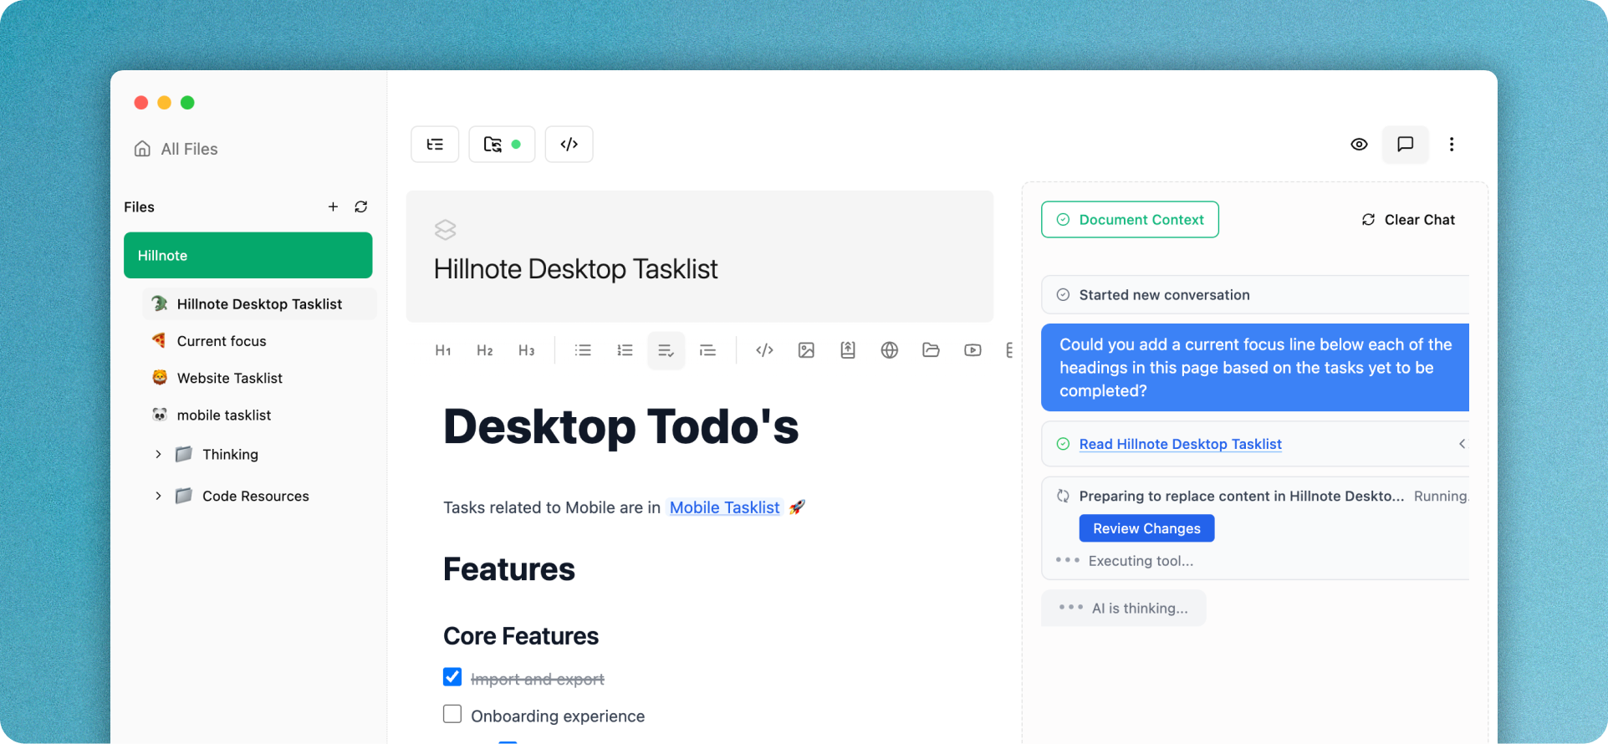Uncheck the Import and export task
Image resolution: width=1608 pixels, height=744 pixels.
click(x=452, y=676)
